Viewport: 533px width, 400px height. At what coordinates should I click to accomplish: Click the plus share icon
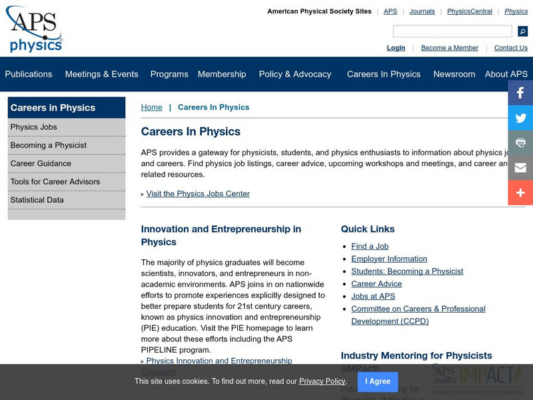(520, 193)
